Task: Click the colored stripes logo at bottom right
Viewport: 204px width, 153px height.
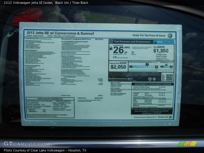Action: pos(187,144)
